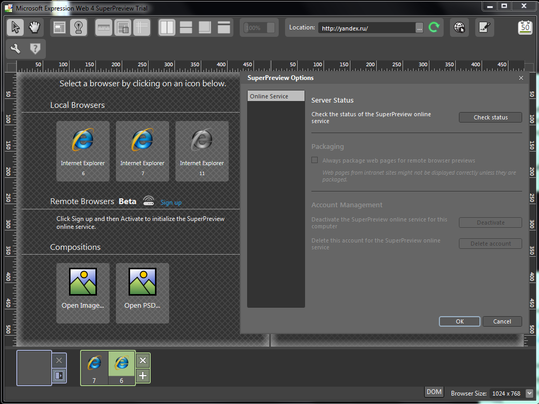This screenshot has height=404, width=539.
Task: Click the Local Browsers heading
Action: click(x=77, y=105)
